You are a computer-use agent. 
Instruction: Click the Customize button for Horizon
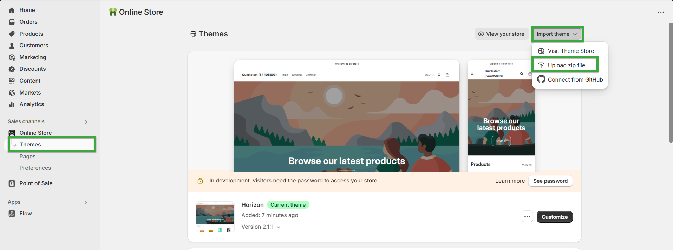click(x=555, y=217)
